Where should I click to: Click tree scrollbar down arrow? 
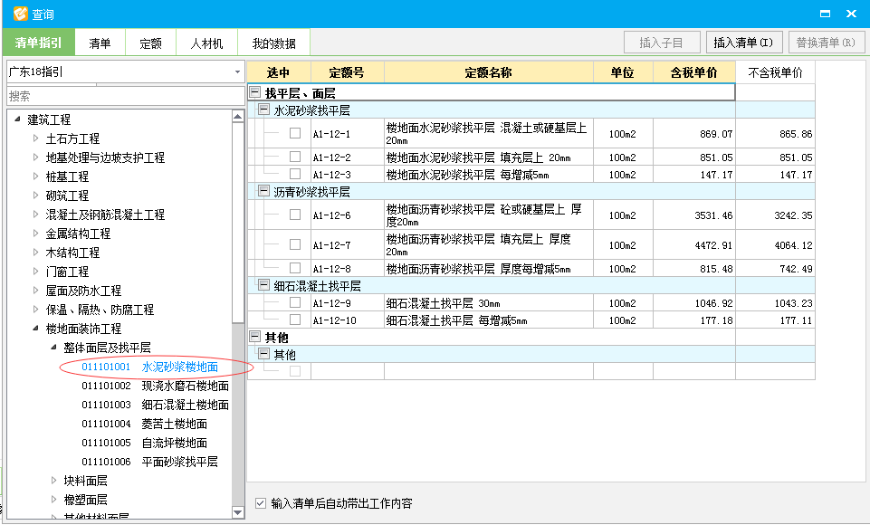pos(238,513)
